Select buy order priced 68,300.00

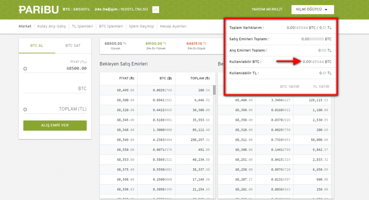pyautogui.click(x=275, y=150)
